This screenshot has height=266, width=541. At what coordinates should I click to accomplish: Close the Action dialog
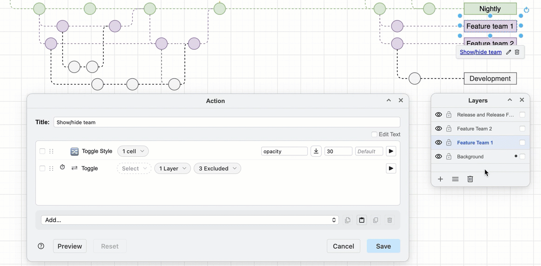pyautogui.click(x=400, y=100)
